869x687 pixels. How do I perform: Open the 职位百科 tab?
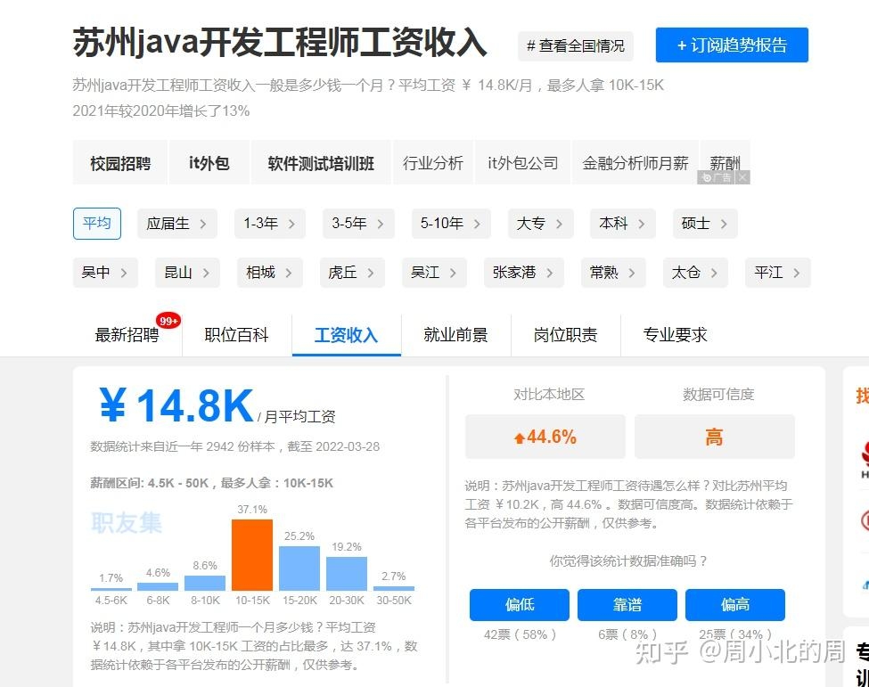(x=235, y=335)
